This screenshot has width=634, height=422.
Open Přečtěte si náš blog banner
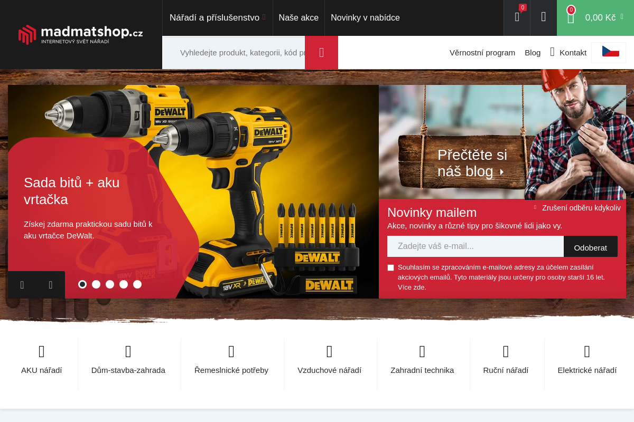(x=472, y=163)
